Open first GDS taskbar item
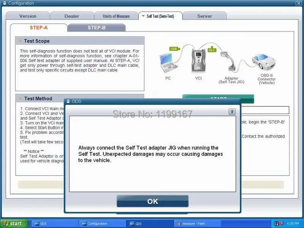304x228 pixels. (x=55, y=223)
